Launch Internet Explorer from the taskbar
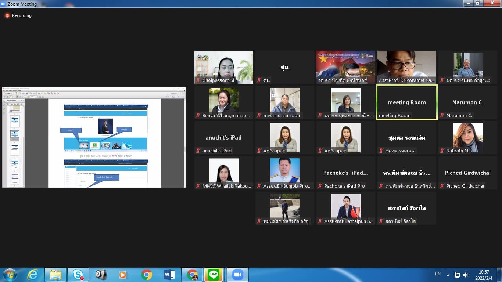The width and height of the screenshot is (502, 282). 33,275
